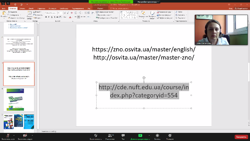
Task: Select the Booster book slide thumbnail
Action: pos(19,99)
